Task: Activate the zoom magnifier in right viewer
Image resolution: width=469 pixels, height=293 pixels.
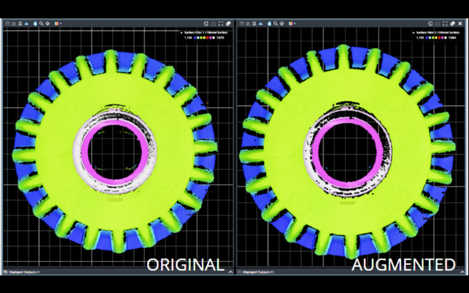Action: (x=274, y=23)
